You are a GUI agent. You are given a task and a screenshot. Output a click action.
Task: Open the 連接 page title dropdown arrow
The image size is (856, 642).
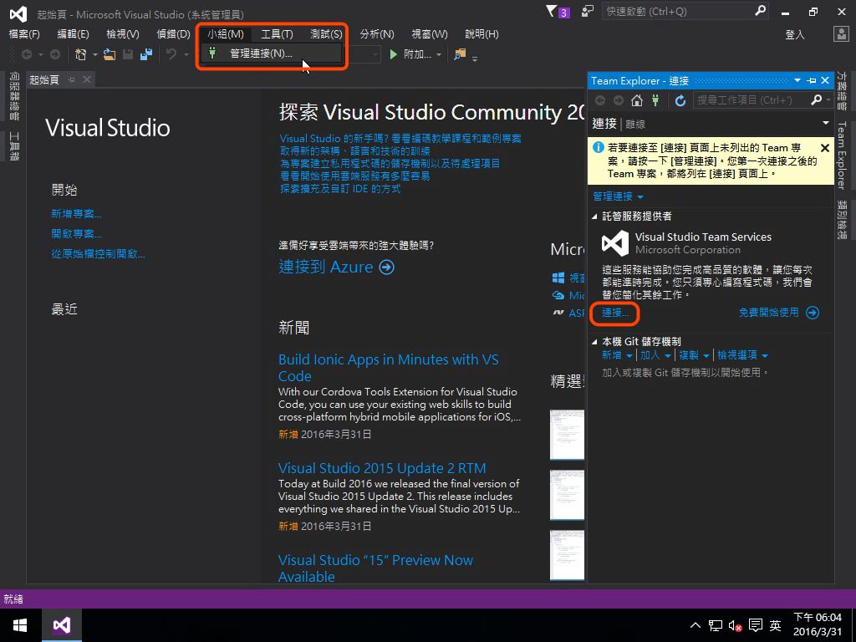coord(825,124)
